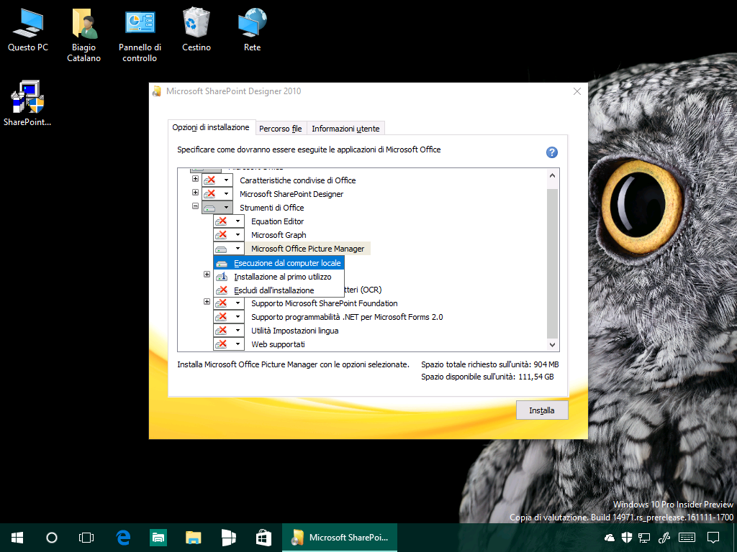Open dropdown for Strumenti di Office
737x552 pixels.
click(227, 208)
